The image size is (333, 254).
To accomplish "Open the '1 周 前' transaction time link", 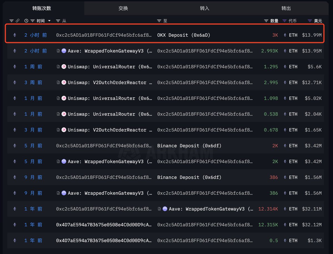I will [x=33, y=67].
